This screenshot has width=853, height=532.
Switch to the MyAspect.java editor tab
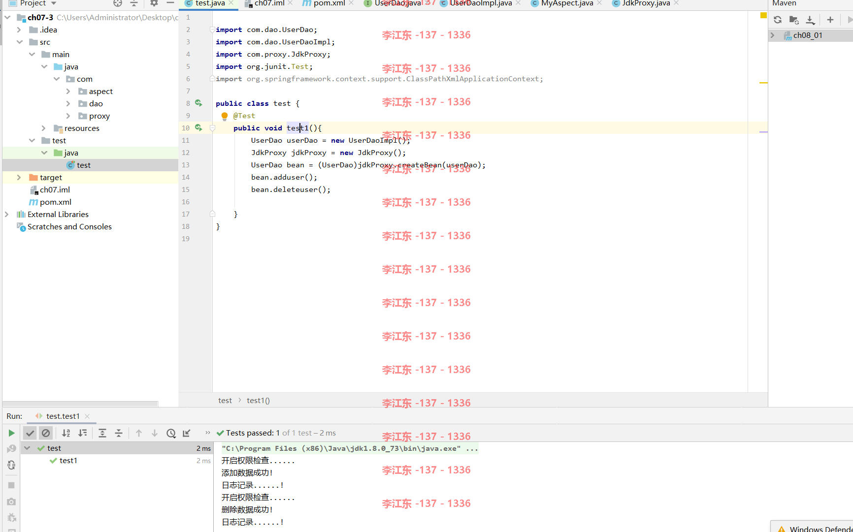point(567,3)
